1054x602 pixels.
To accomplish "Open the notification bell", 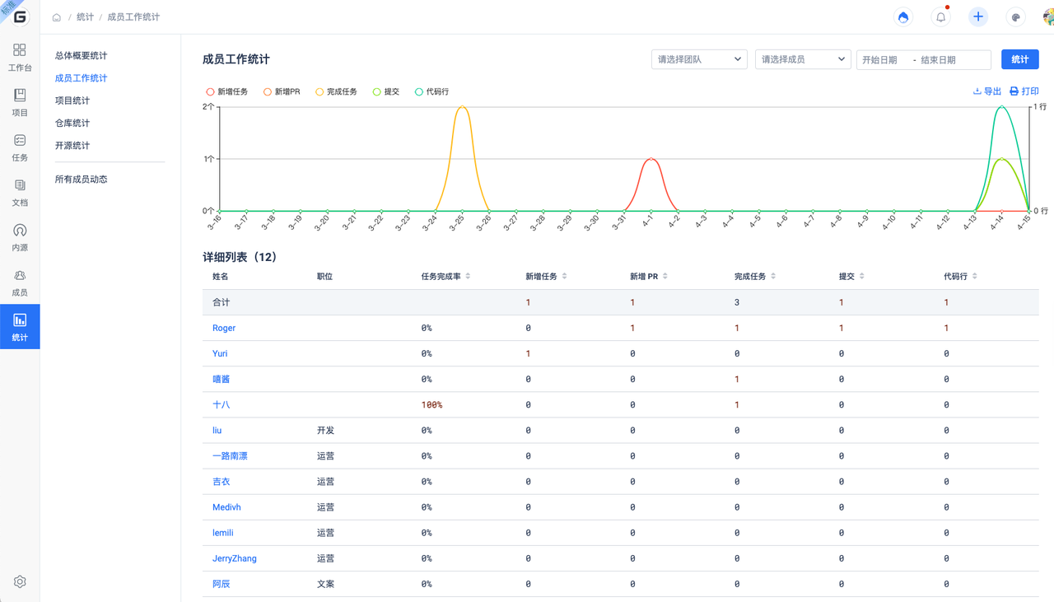I will coord(940,17).
